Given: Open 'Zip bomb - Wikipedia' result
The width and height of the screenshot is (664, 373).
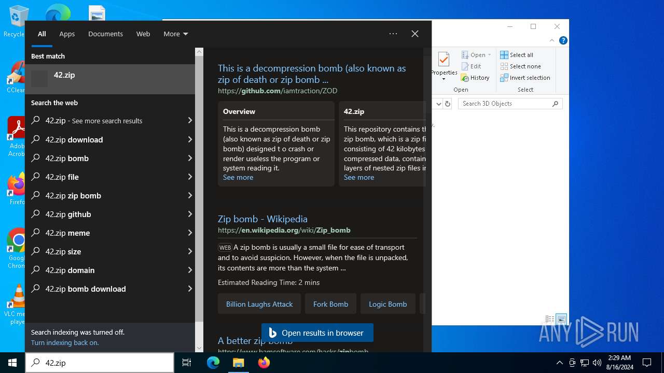Looking at the screenshot, I should tap(262, 219).
